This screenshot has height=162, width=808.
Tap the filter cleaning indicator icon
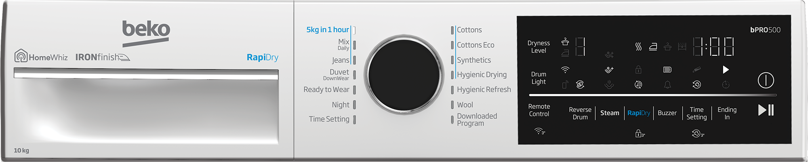coord(667,70)
